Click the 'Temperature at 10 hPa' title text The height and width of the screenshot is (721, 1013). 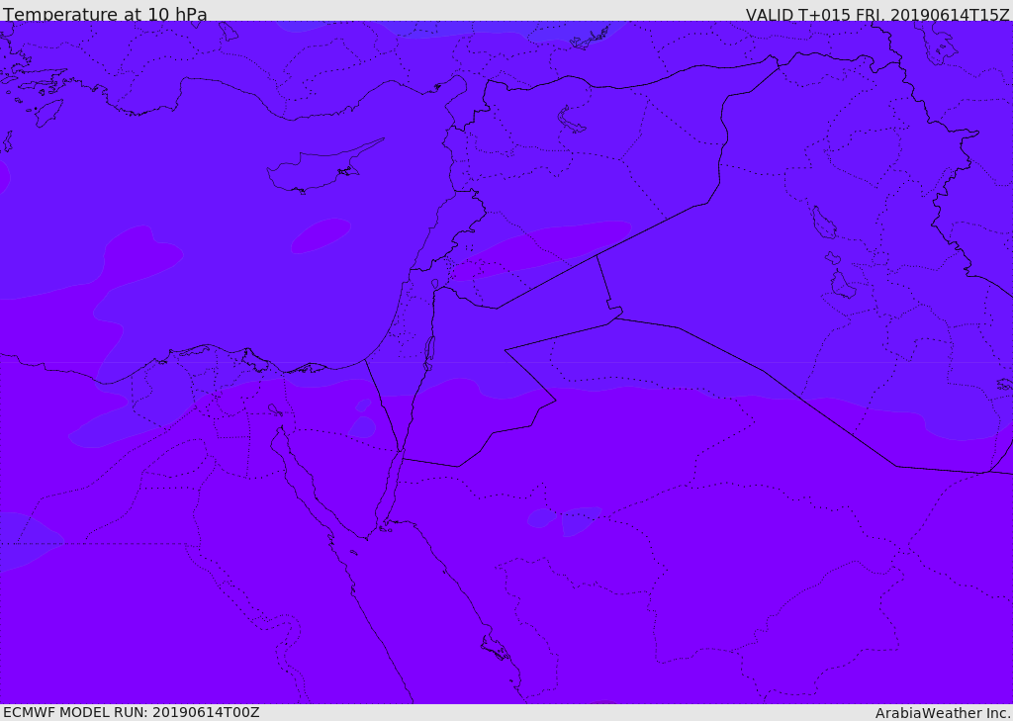pos(105,14)
